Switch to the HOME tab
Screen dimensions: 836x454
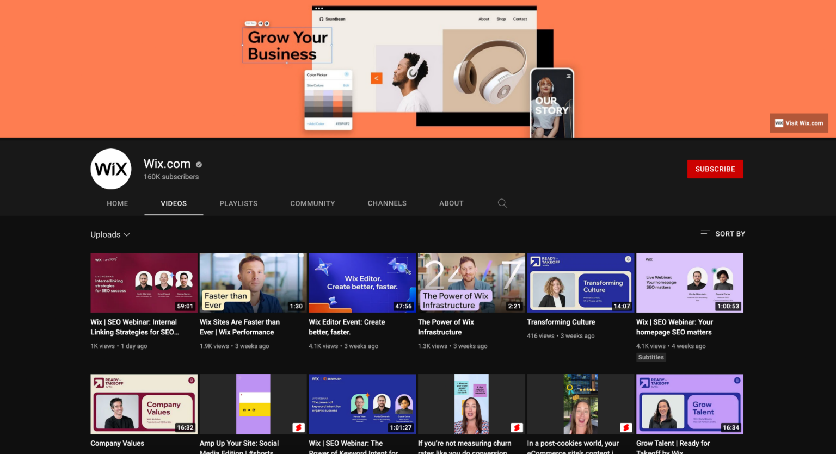click(117, 203)
